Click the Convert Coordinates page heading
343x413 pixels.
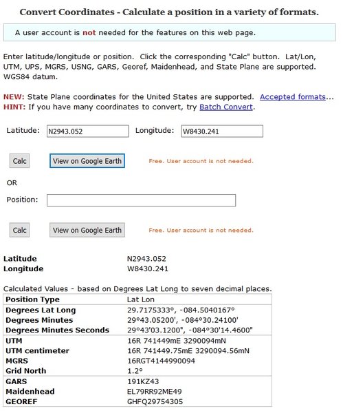(169, 12)
